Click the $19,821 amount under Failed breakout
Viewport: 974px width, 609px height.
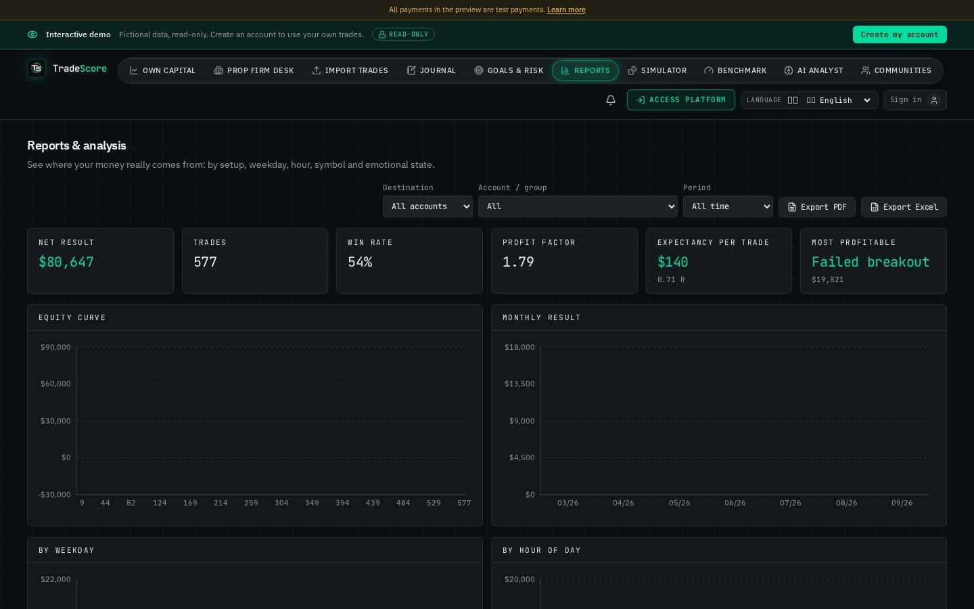(828, 279)
